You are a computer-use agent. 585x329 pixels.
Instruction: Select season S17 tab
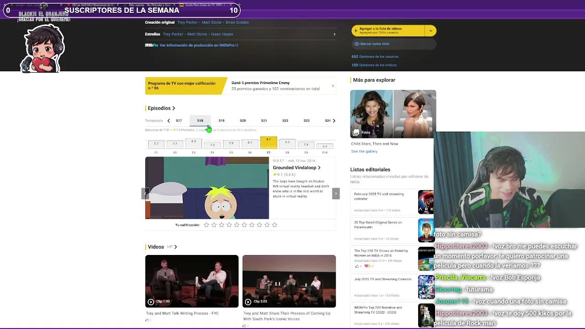click(x=179, y=121)
